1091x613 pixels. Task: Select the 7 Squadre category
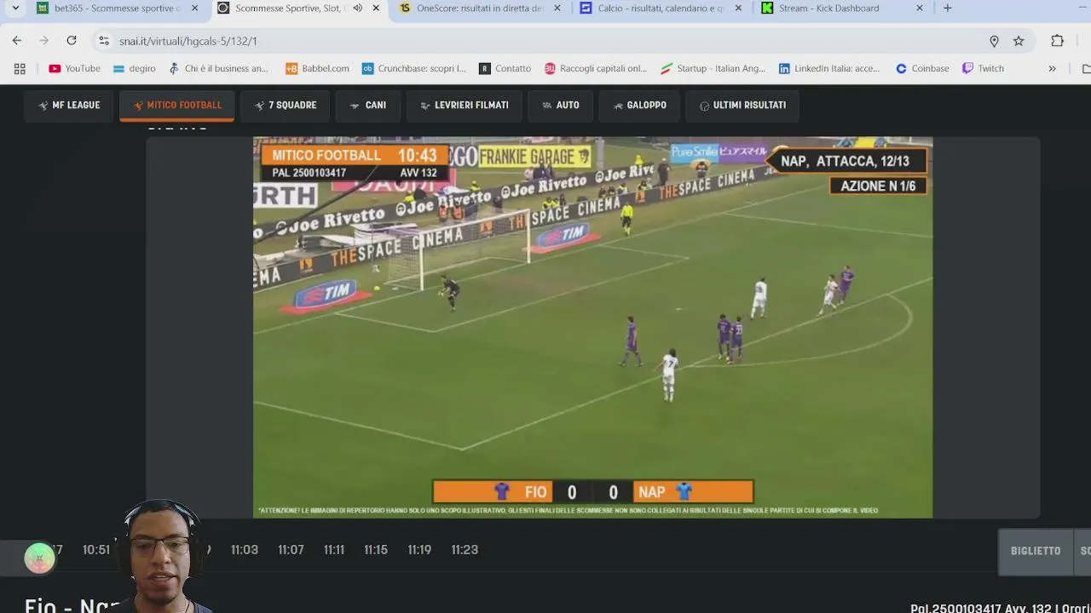(x=285, y=106)
